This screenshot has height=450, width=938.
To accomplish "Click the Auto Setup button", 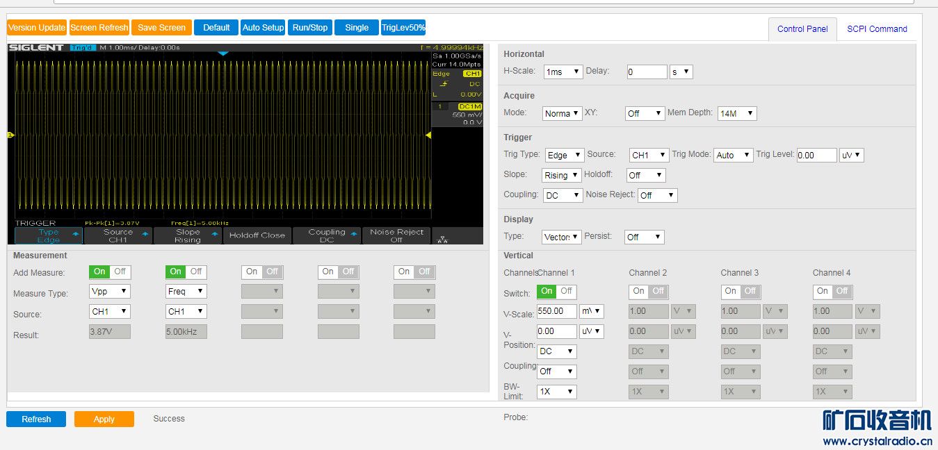I will 263,28.
